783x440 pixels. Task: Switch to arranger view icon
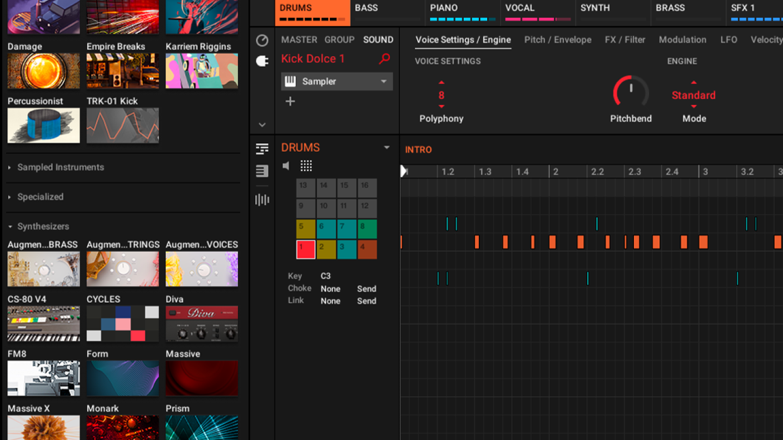coord(262,149)
